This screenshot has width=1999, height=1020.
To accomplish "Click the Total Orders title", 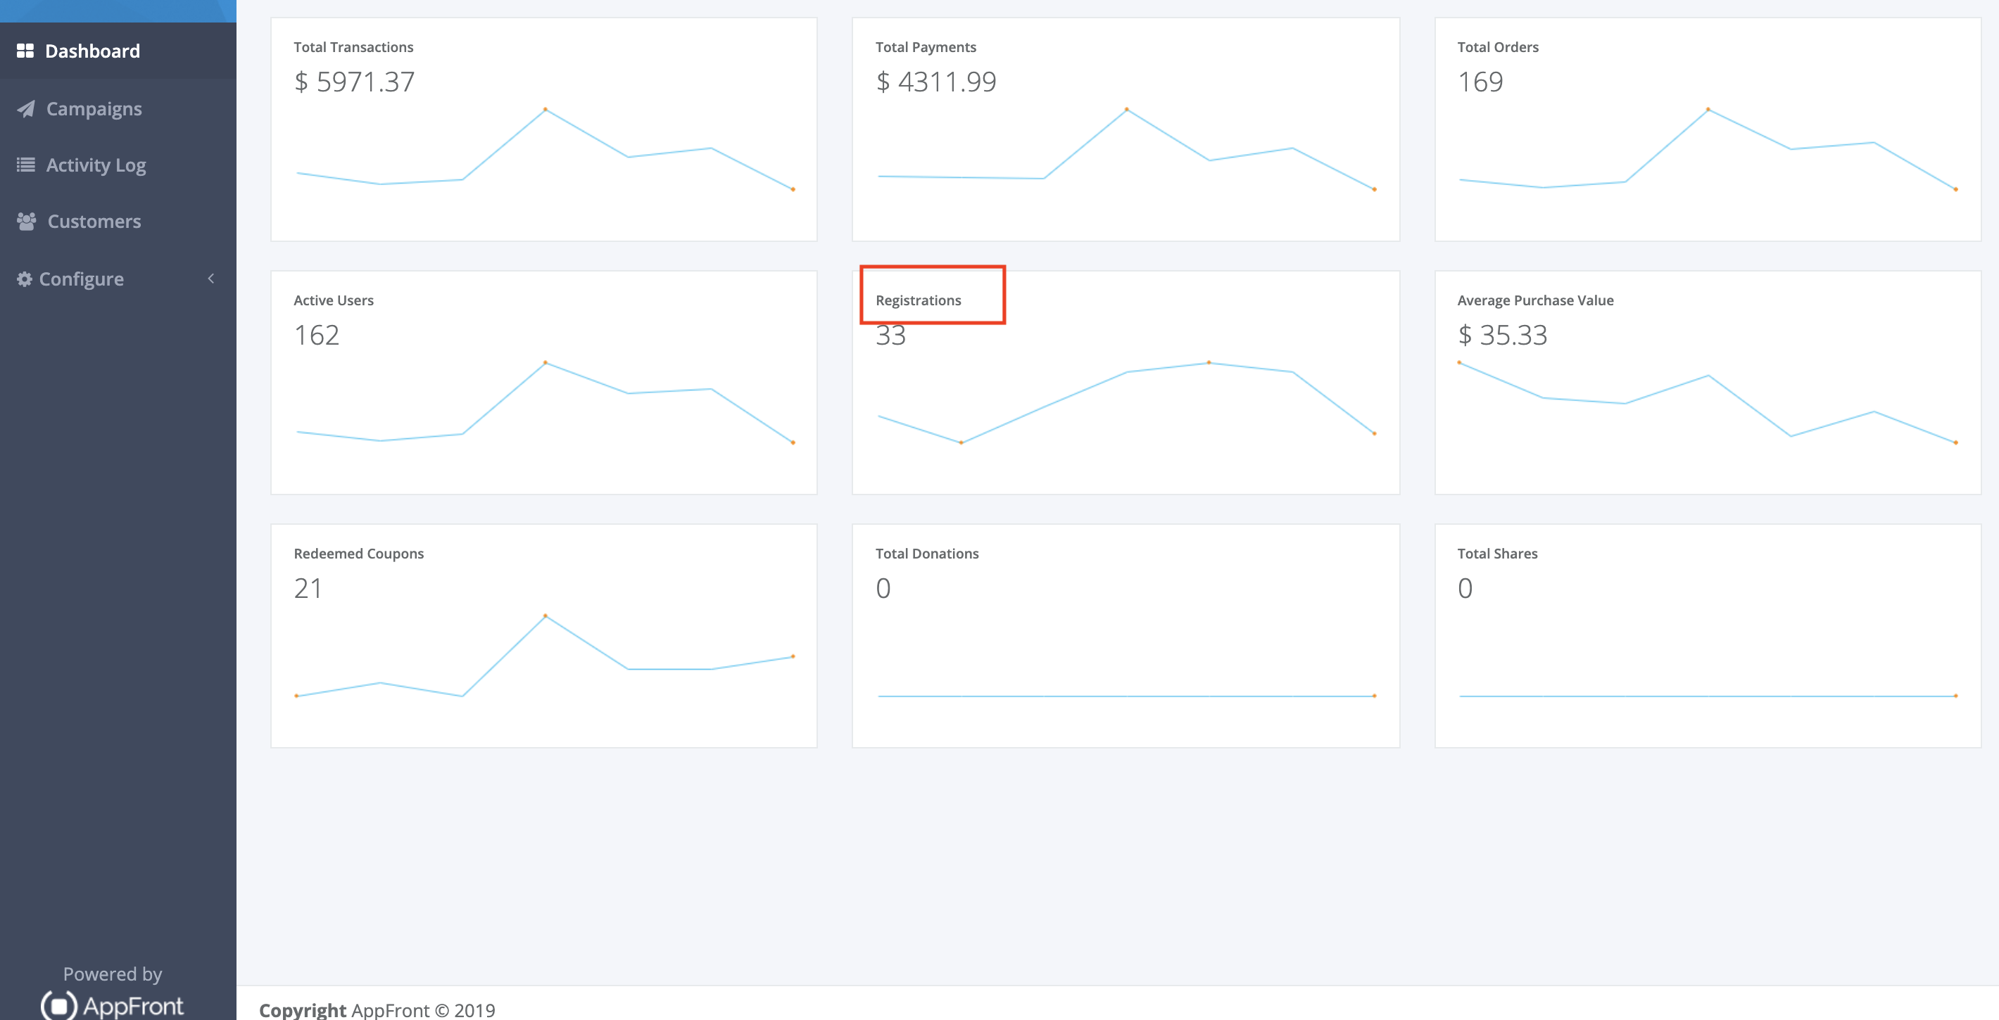I will click(x=1498, y=47).
